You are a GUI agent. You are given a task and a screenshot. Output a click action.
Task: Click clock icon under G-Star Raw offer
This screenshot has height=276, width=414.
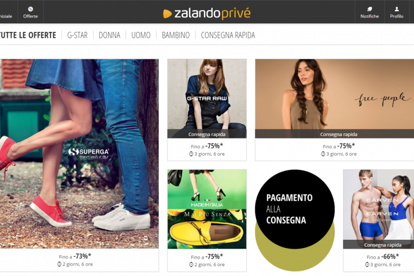pos(191,154)
